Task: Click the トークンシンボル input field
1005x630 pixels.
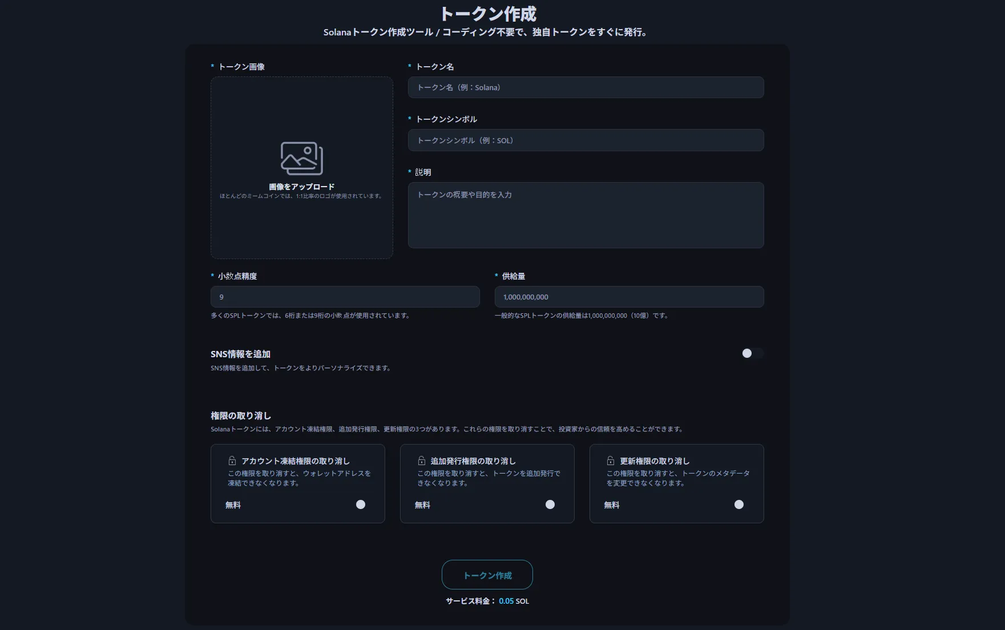Action: pyautogui.click(x=586, y=140)
